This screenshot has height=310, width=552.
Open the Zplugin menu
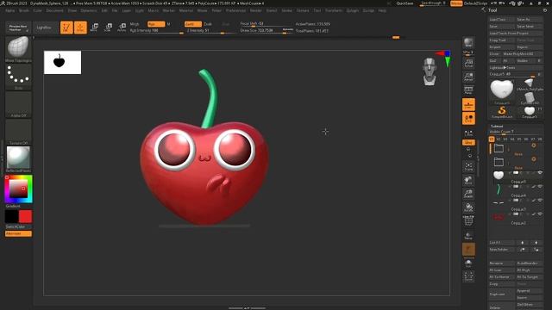click(353, 10)
